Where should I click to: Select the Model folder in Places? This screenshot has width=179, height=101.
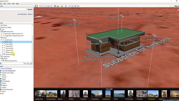tap(5, 59)
